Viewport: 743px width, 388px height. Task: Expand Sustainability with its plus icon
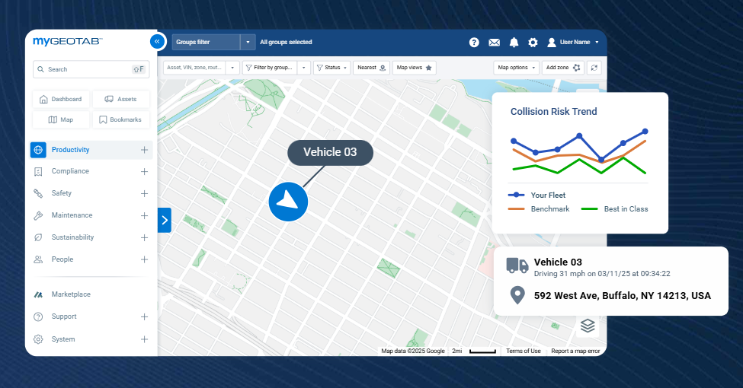click(145, 237)
